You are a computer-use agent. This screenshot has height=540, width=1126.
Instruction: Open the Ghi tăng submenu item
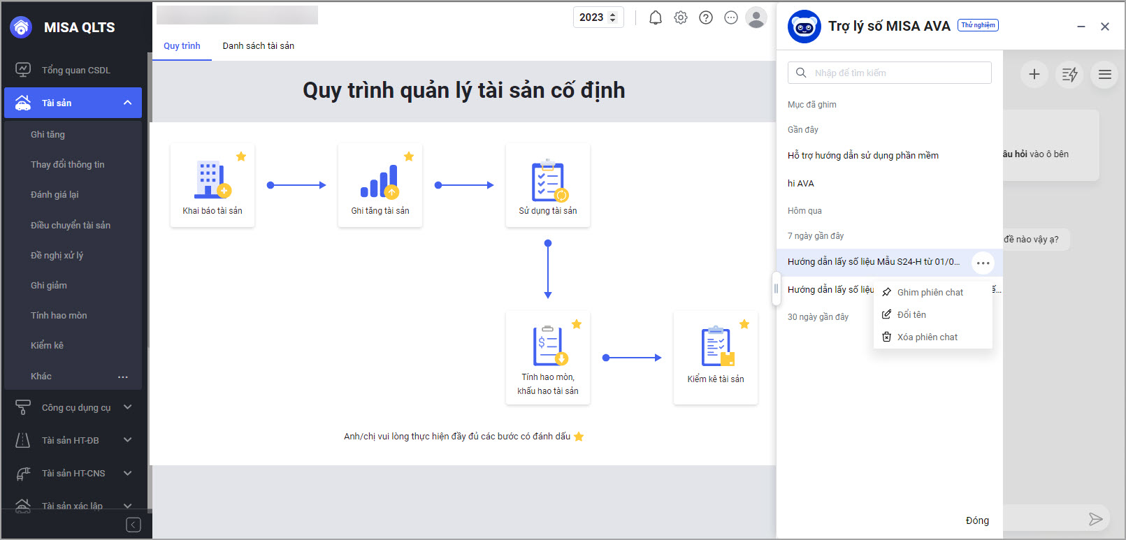[48, 134]
